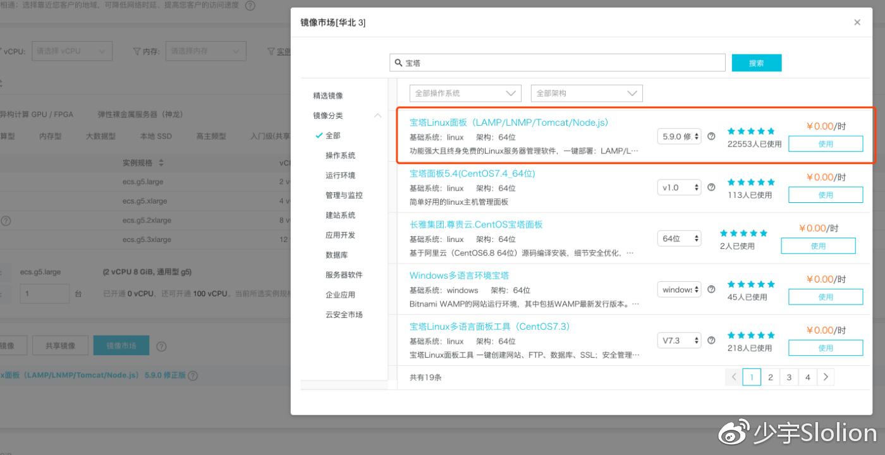Click the search magnifier icon in the 宝塔 field
Image resolution: width=885 pixels, height=455 pixels.
[x=398, y=63]
